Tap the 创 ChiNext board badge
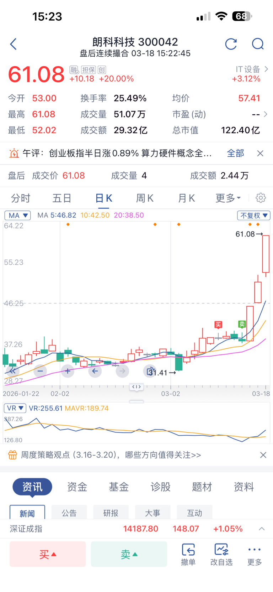Image resolution: width=273 pixels, height=592 pixels. pyautogui.click(x=102, y=69)
